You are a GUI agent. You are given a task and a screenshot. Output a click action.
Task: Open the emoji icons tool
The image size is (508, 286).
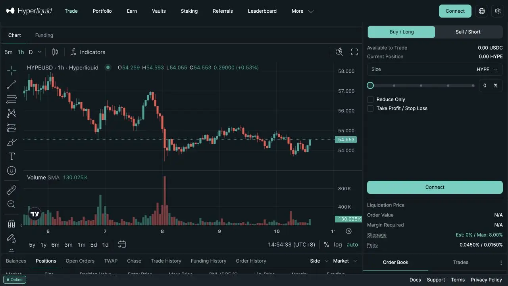tap(12, 171)
